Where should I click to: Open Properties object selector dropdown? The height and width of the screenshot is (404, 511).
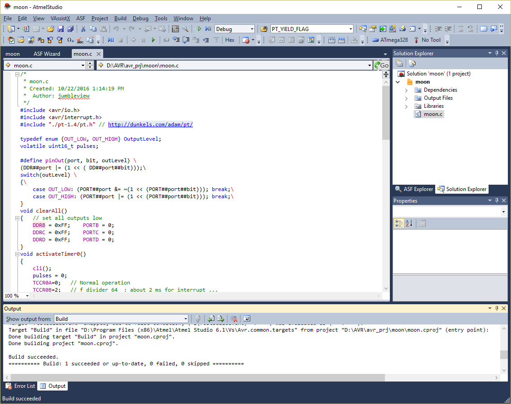(503, 212)
